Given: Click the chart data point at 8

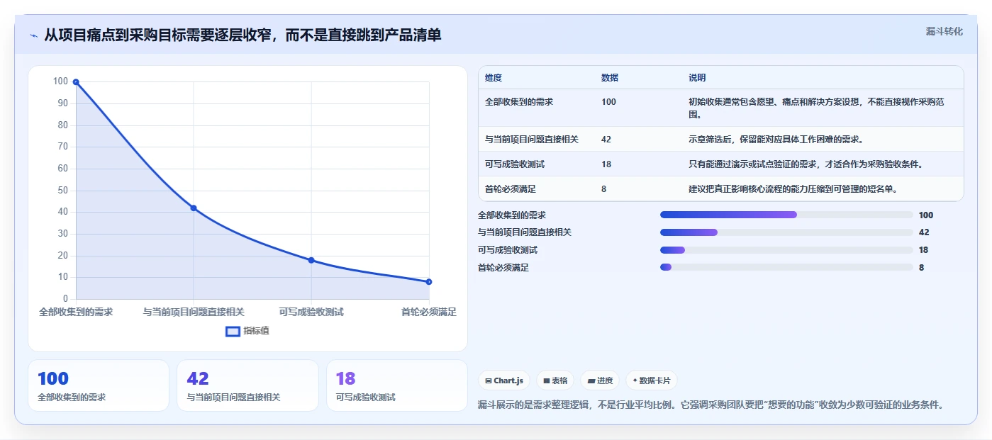Looking at the screenshot, I should 429,282.
